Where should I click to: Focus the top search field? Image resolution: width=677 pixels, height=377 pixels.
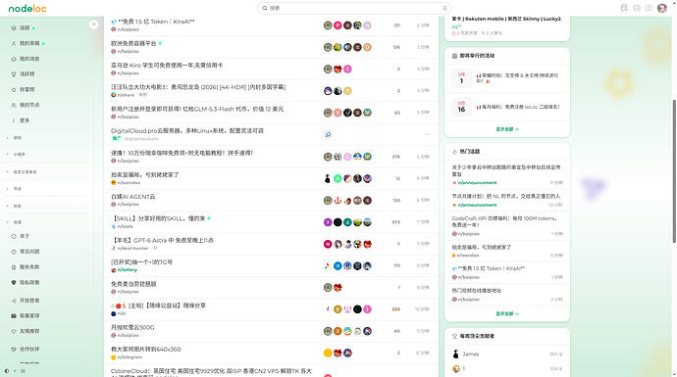click(x=354, y=8)
